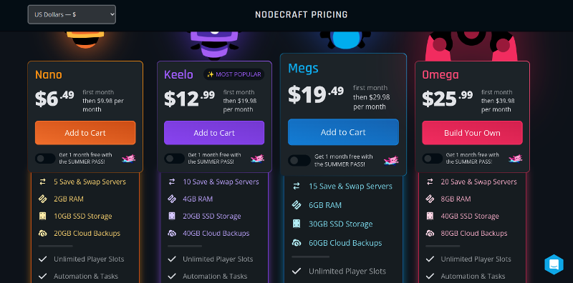
Task: Add the Keelo plan to cart
Action: [x=214, y=133]
